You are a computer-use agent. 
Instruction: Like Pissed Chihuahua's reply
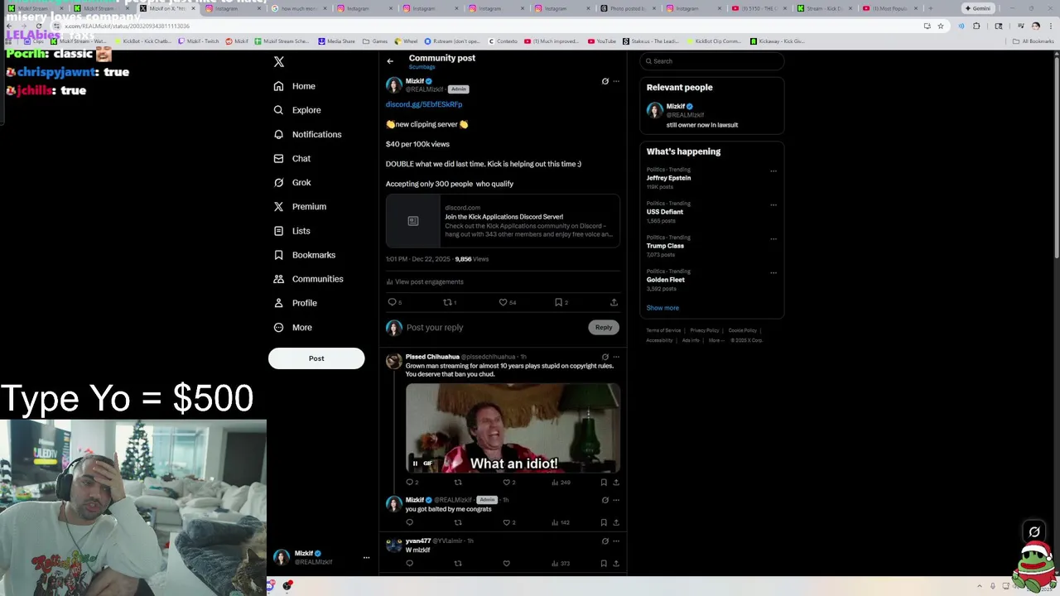click(x=506, y=482)
